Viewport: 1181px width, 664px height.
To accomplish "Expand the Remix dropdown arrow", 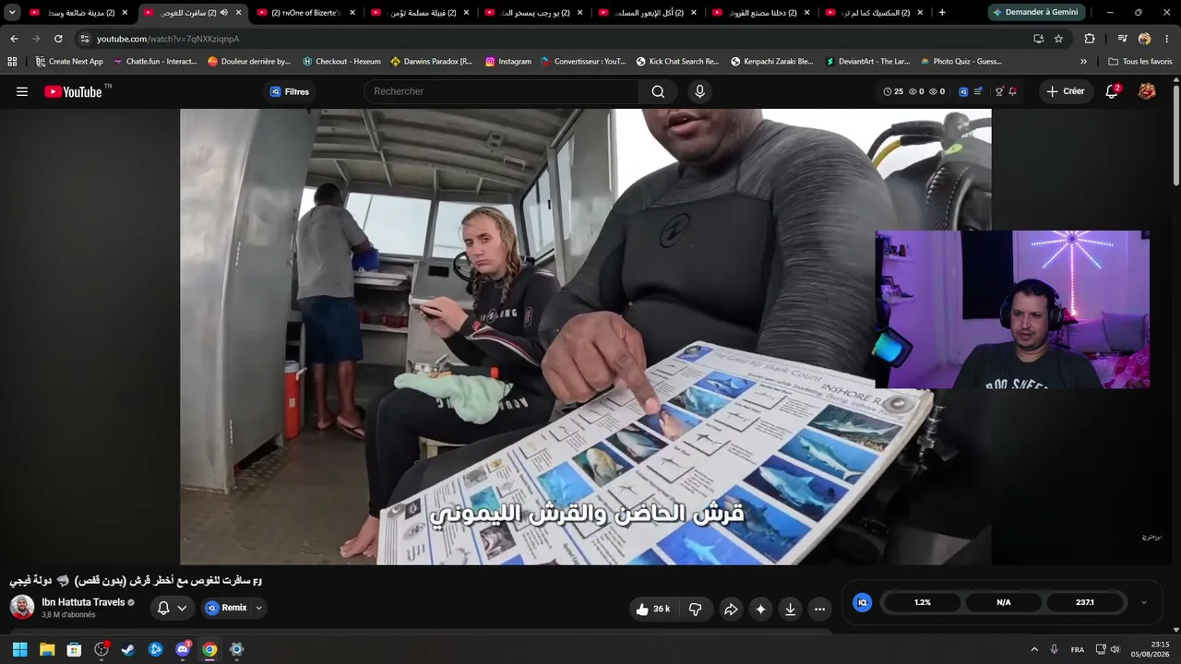I will (259, 608).
